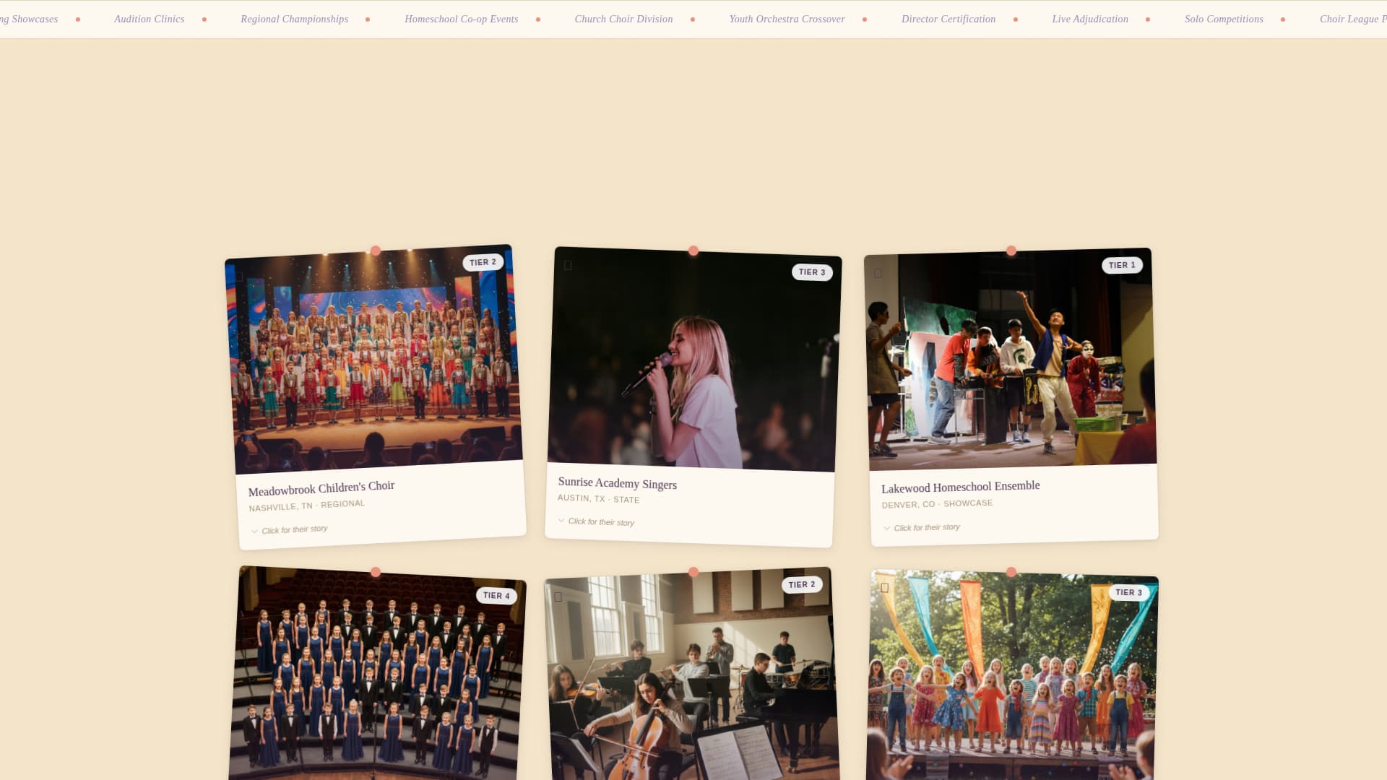Viewport: 1387px width, 780px height.
Task: Click the TIER 1 badge on Lakewood's photo
Action: (x=1121, y=265)
